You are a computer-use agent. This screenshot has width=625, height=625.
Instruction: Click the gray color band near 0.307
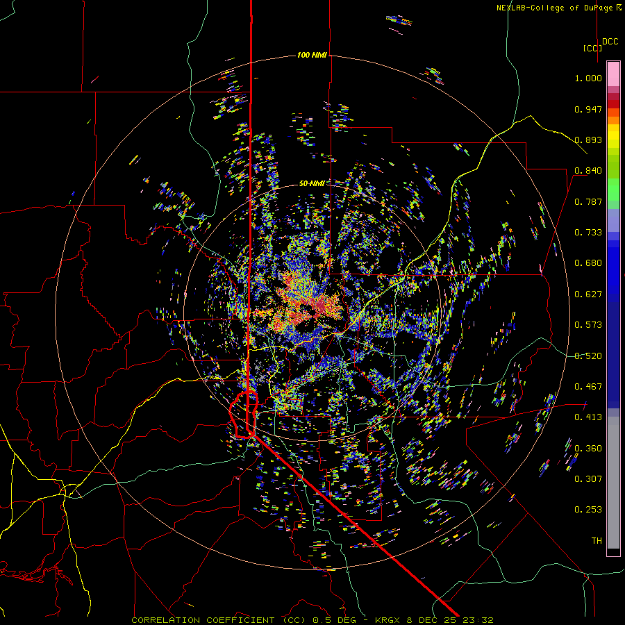point(613,483)
